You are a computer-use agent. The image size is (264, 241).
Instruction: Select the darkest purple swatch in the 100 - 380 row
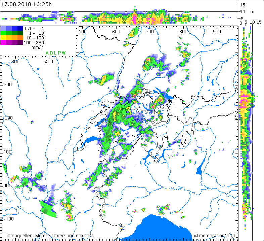(x=20, y=42)
